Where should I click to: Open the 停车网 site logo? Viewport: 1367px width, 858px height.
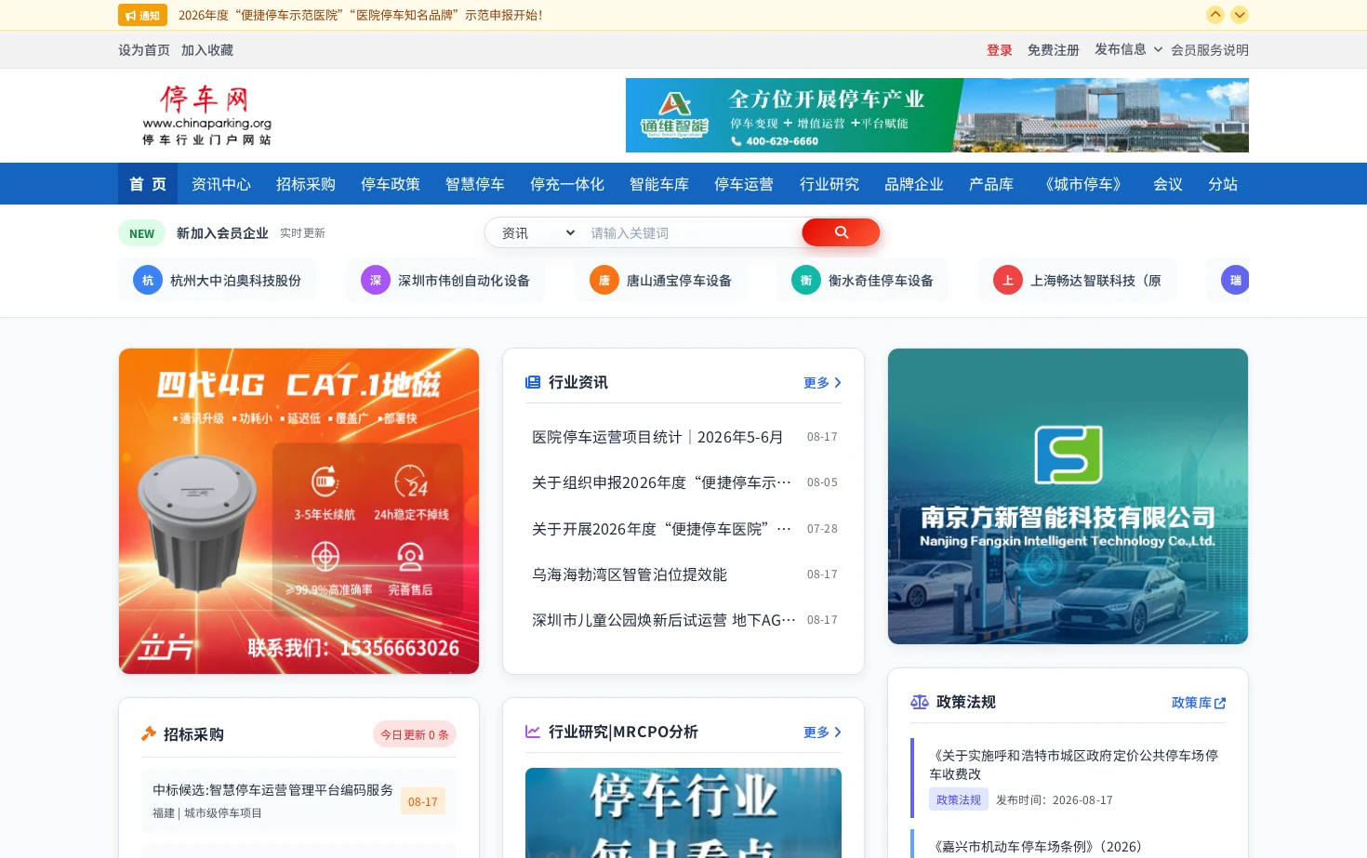pyautogui.click(x=207, y=115)
